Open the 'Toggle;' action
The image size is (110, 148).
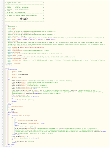click(13, 110)
